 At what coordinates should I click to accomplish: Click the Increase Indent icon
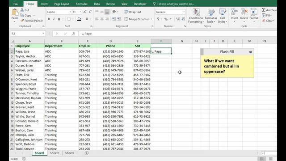click(x=119, y=19)
